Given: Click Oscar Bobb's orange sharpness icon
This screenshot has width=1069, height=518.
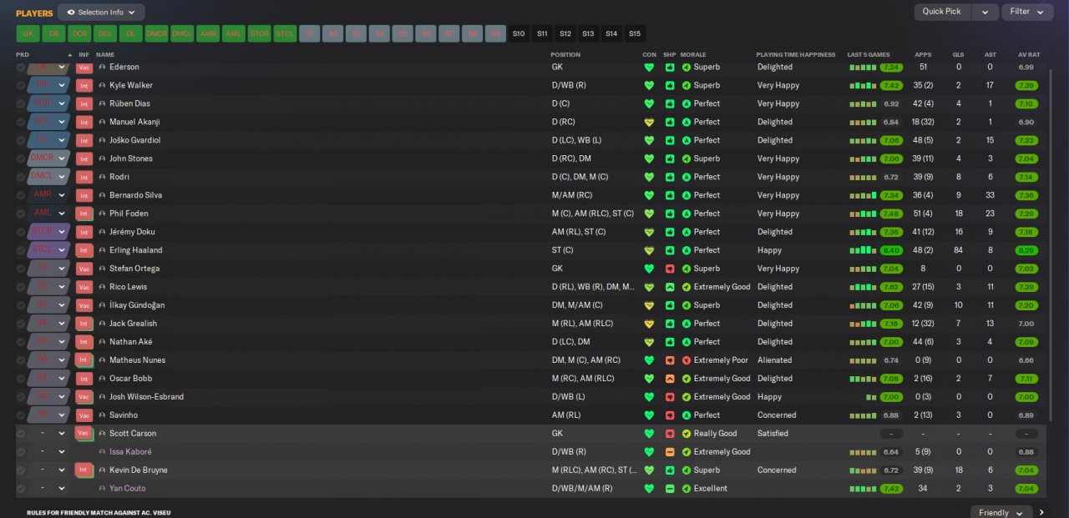Looking at the screenshot, I should [x=670, y=379].
